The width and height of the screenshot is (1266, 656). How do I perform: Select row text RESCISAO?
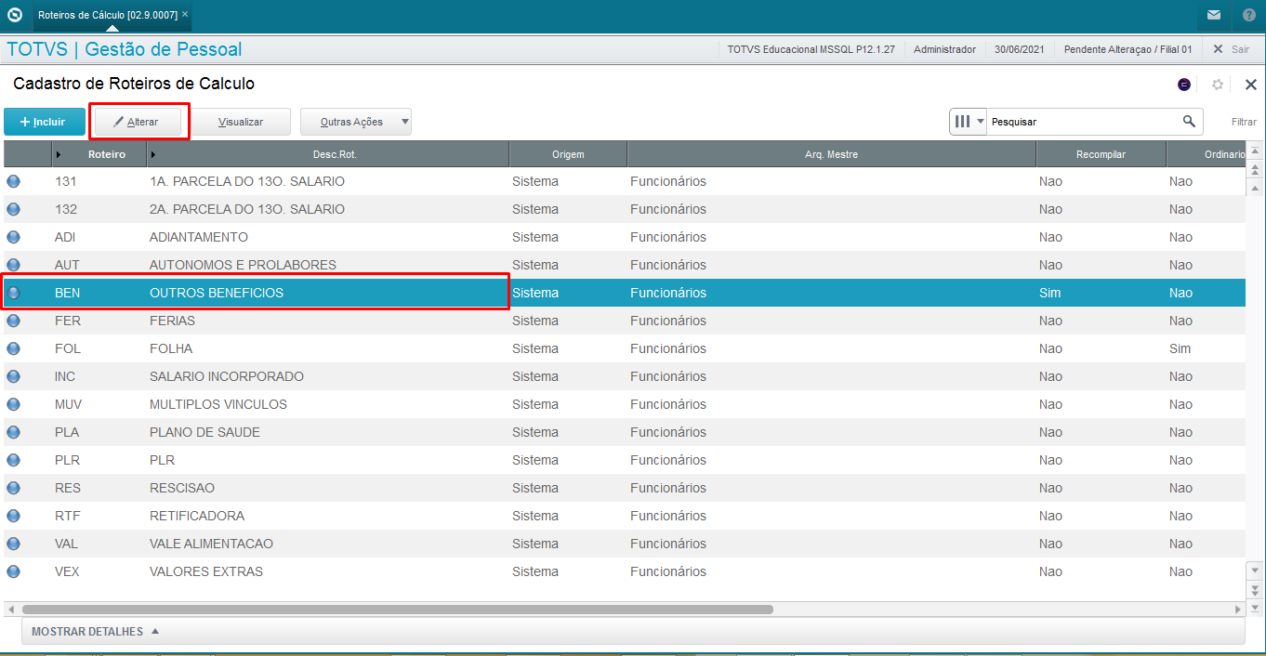click(182, 488)
